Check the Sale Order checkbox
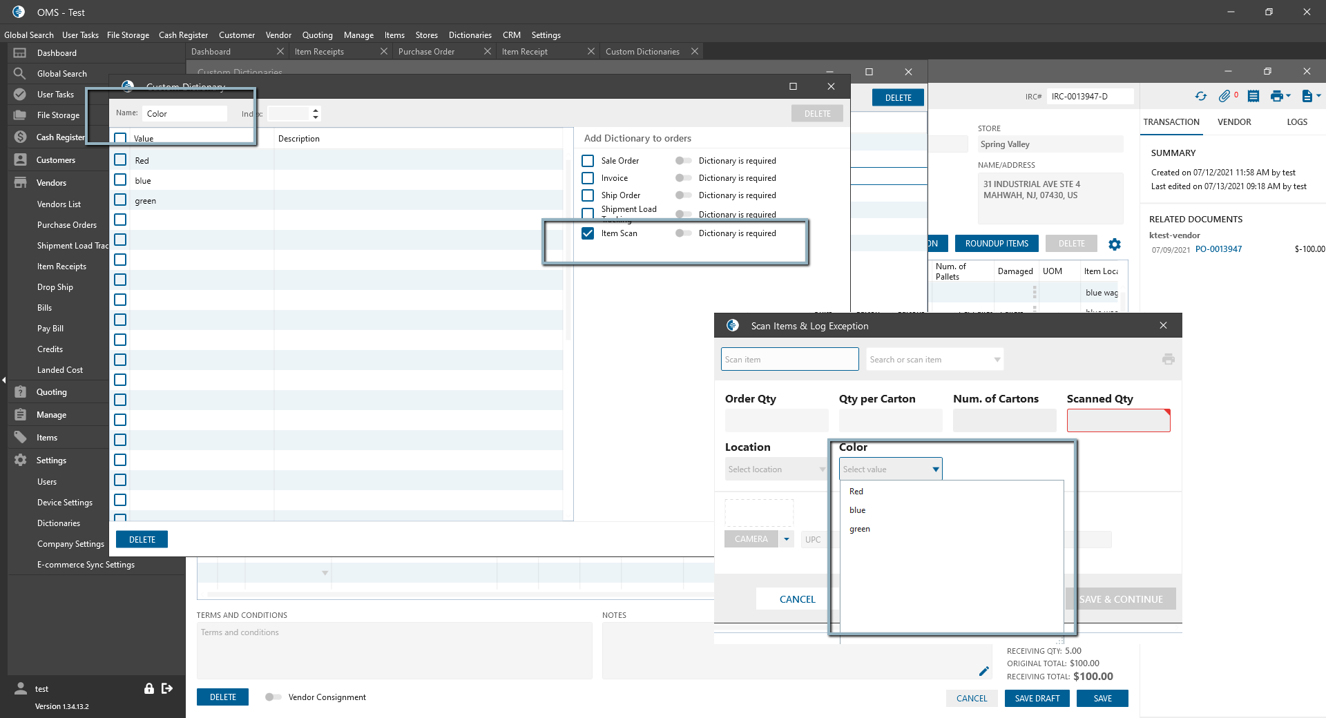 pos(588,161)
